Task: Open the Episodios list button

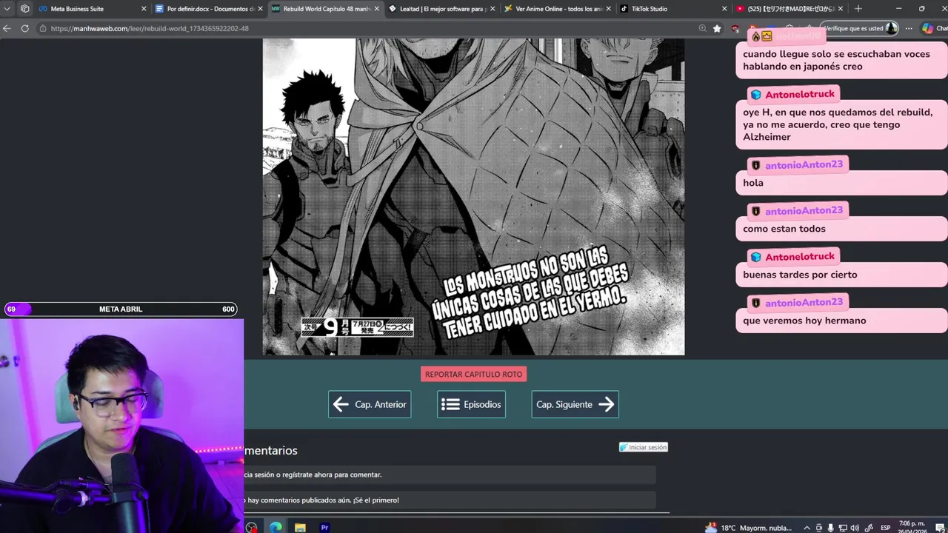Action: coord(471,404)
